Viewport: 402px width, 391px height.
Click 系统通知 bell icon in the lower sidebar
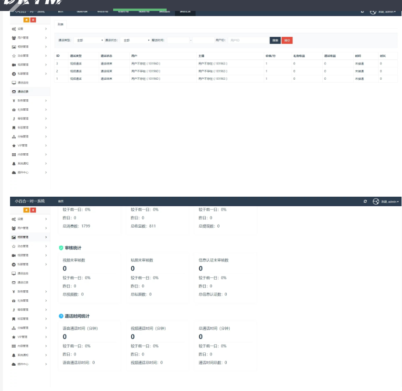pyautogui.click(x=14, y=355)
